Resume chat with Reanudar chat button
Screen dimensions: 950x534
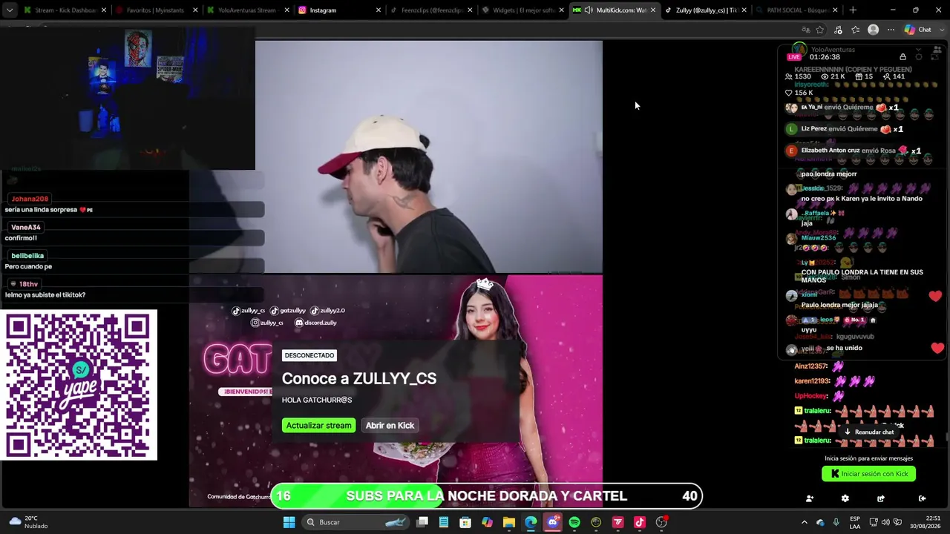click(x=868, y=432)
